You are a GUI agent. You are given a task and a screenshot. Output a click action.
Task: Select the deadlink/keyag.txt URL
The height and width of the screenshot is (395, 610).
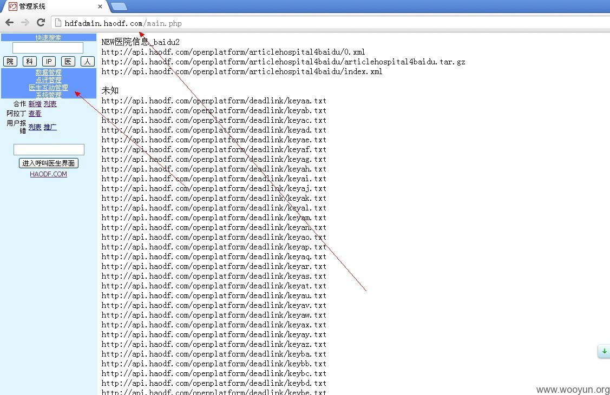click(x=214, y=160)
